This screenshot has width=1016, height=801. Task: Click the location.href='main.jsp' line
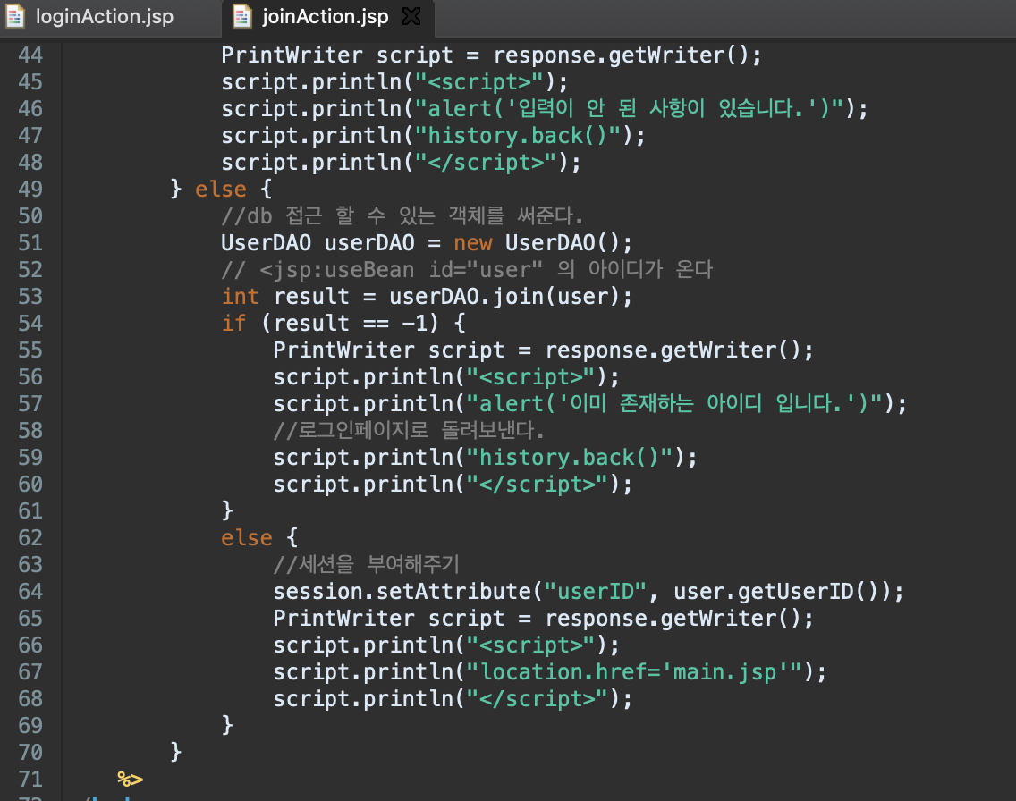[x=549, y=672]
